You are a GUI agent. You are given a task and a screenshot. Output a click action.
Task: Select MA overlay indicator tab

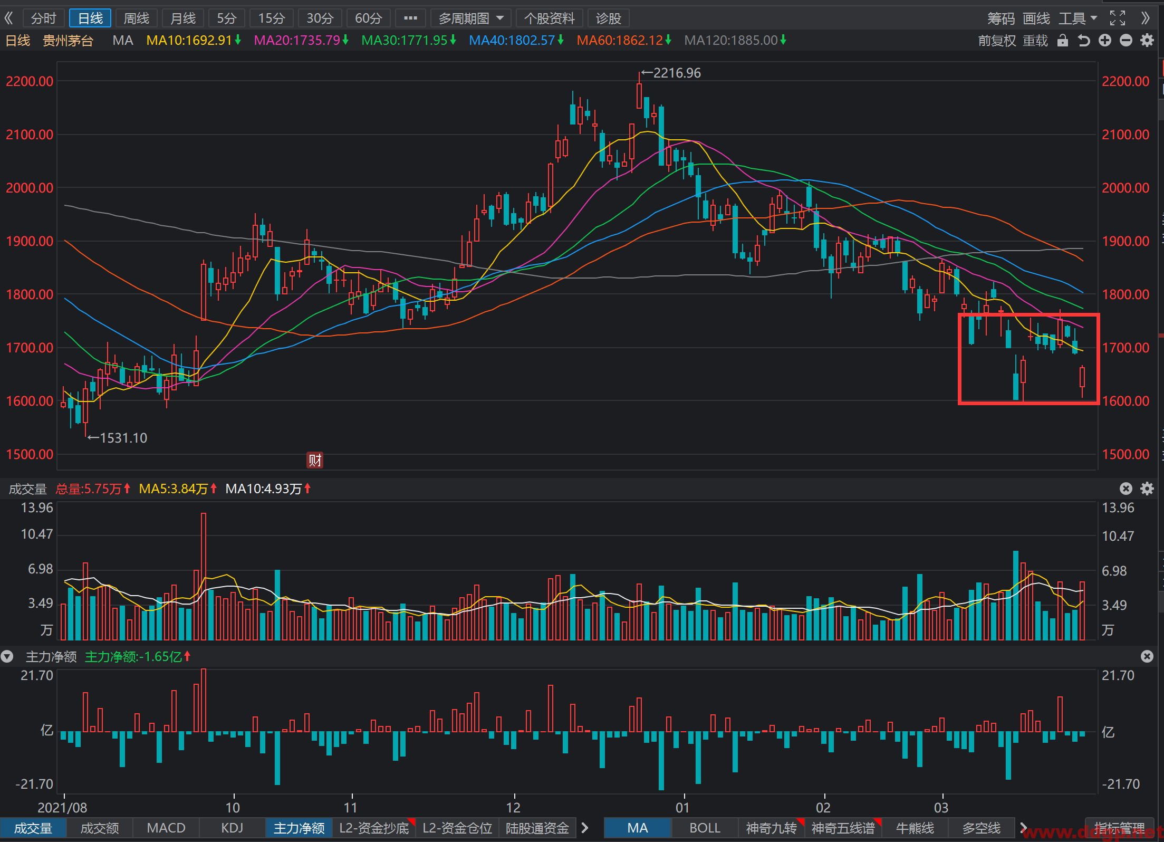638,828
